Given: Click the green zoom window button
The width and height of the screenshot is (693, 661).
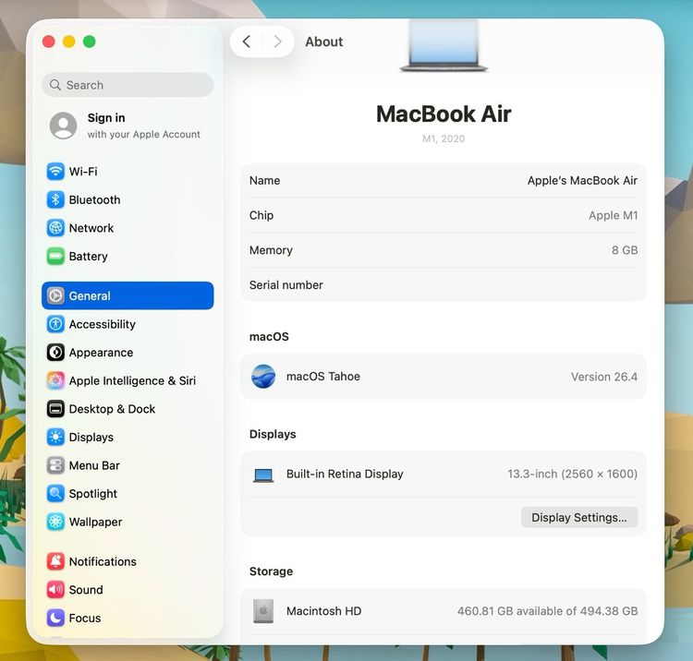Looking at the screenshot, I should pos(90,42).
